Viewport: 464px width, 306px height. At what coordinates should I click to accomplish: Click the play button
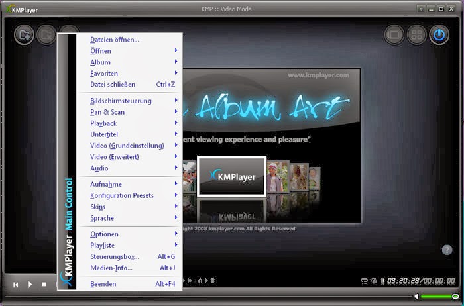[x=30, y=284]
